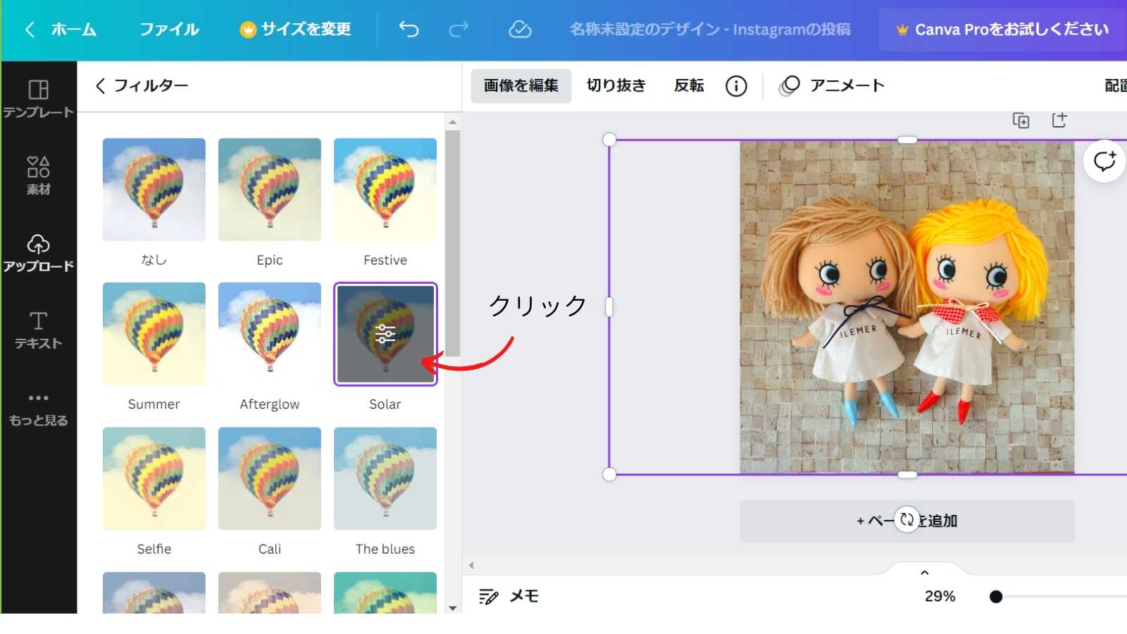Open the image info icon
The image size is (1127, 634).
coord(736,86)
